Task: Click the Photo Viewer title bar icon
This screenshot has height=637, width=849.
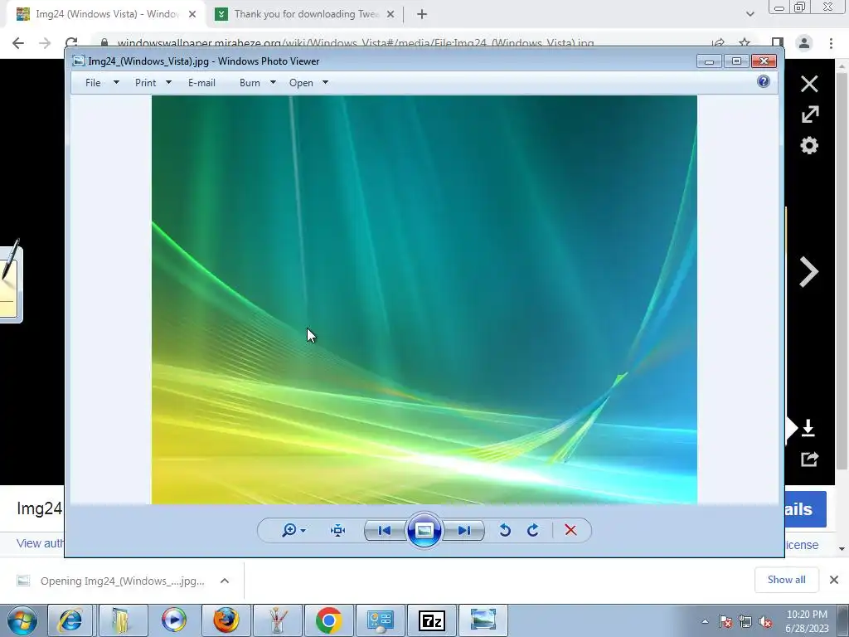Action: (79, 61)
